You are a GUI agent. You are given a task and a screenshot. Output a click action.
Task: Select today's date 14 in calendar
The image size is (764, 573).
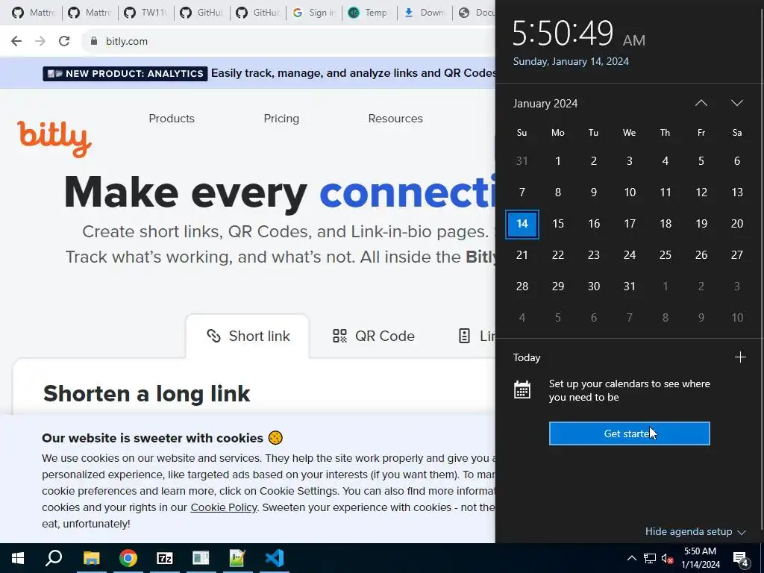pyautogui.click(x=522, y=224)
